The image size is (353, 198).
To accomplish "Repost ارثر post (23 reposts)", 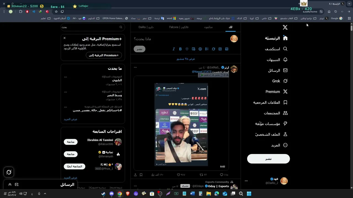I will (203, 175).
